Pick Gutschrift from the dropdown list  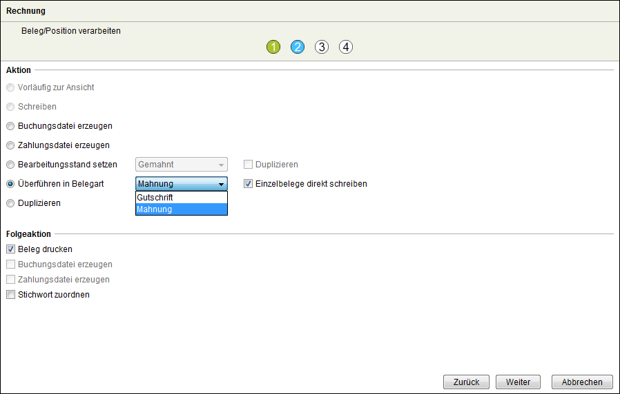click(x=181, y=197)
